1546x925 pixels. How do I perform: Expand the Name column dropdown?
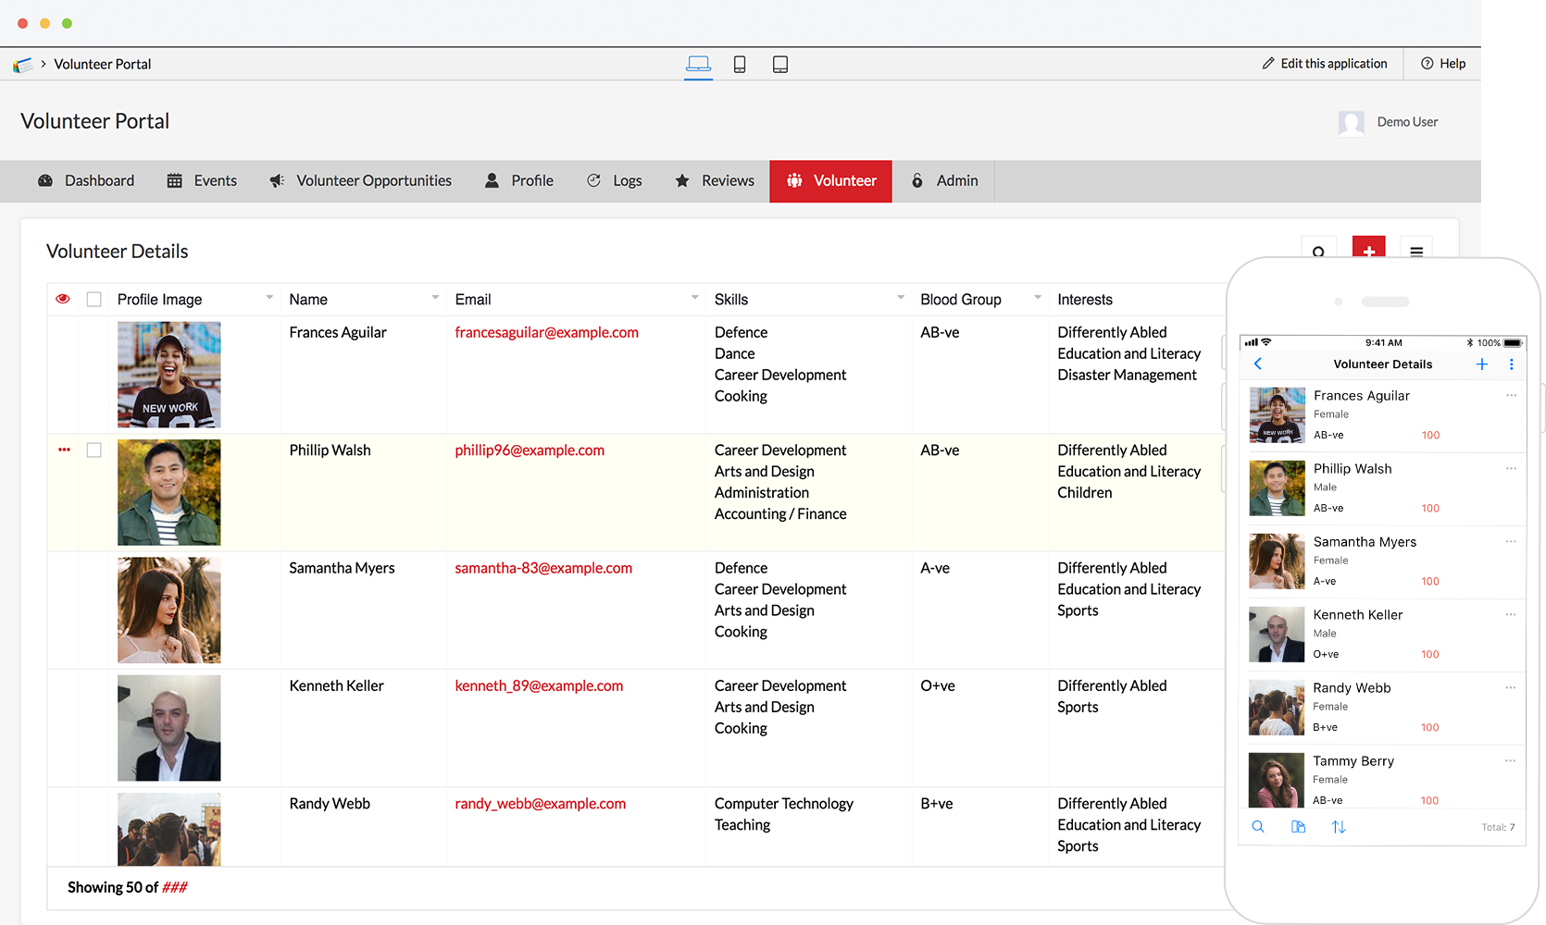click(435, 298)
